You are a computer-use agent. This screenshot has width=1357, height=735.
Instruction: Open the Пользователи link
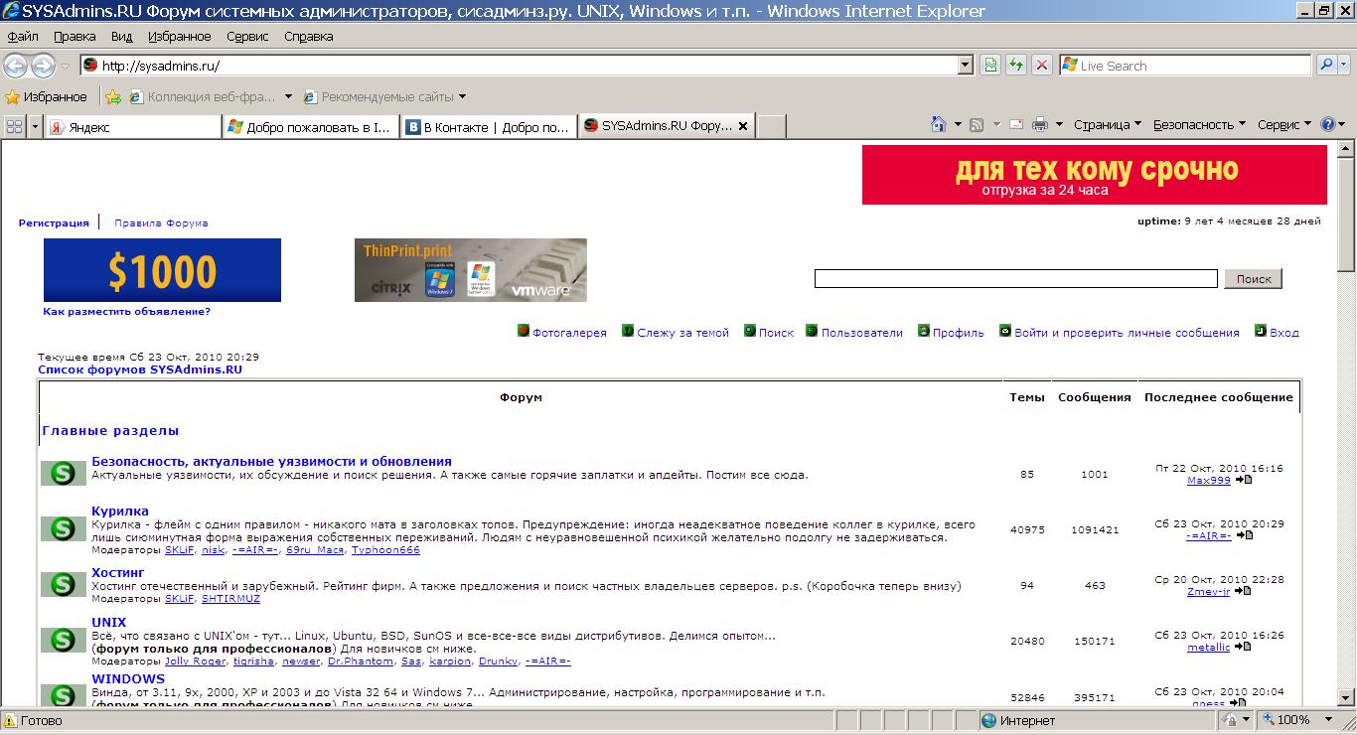pyautogui.click(x=861, y=333)
